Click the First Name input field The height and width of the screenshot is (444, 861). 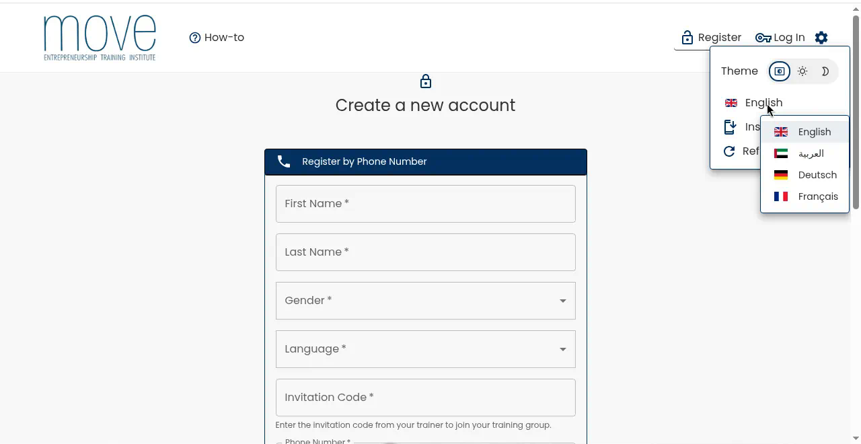click(426, 204)
